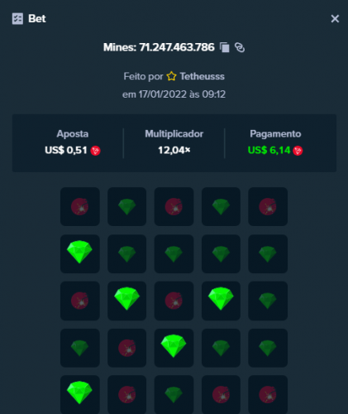348x414 pixels.
Task: Select the top-left mine tile
Action: coord(80,206)
